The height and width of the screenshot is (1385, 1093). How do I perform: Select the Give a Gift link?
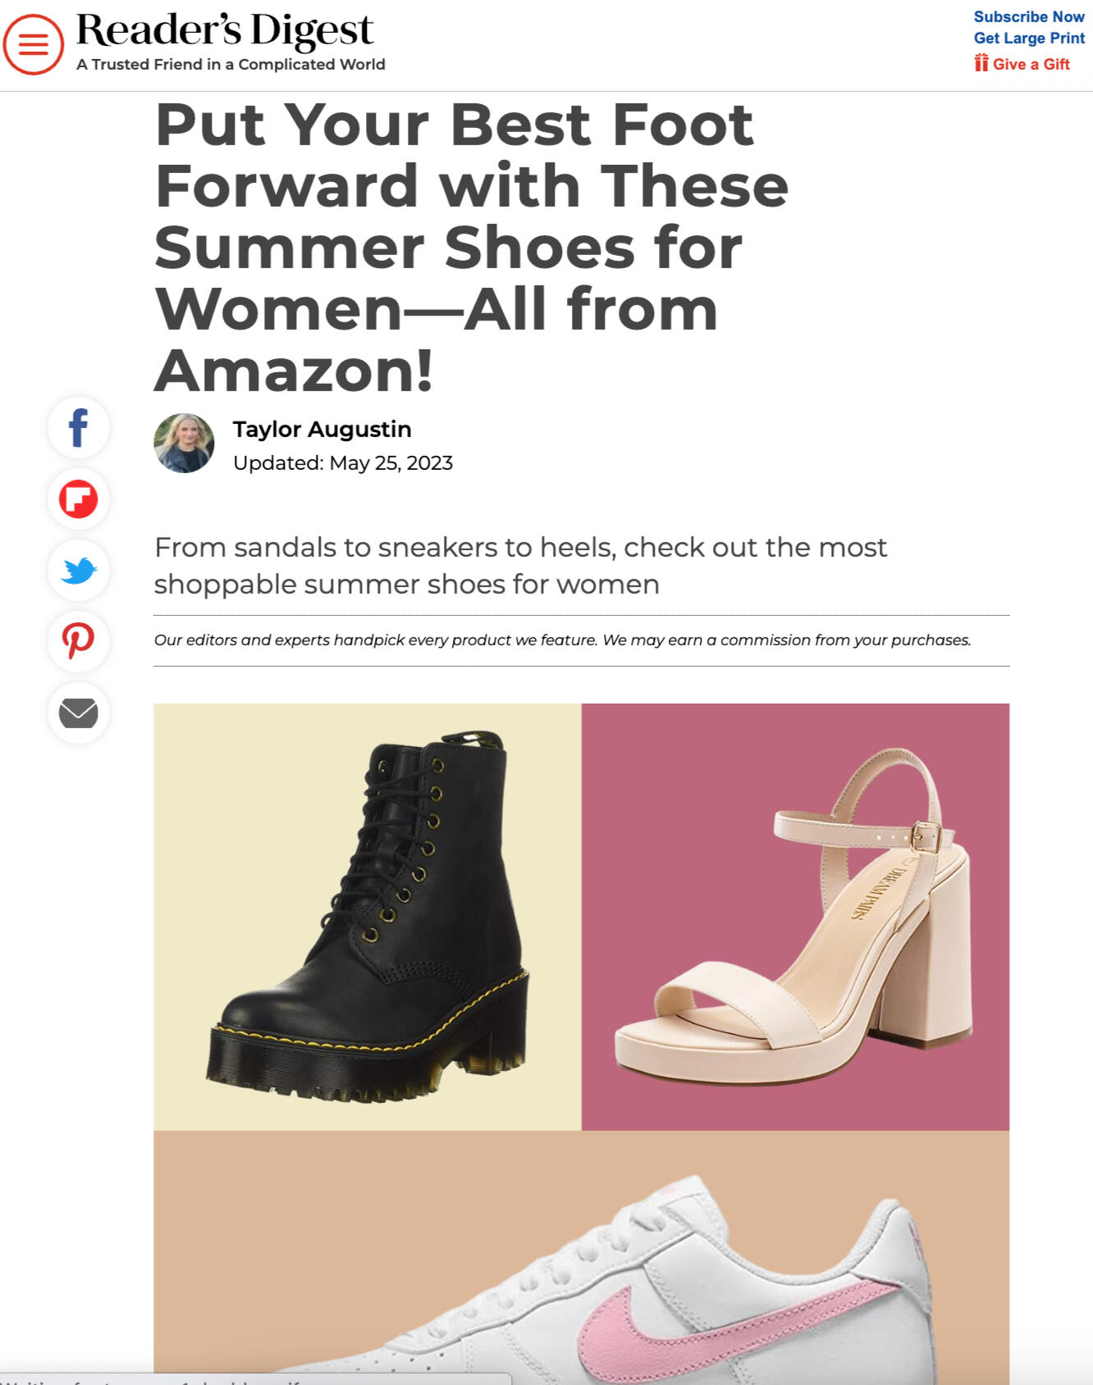point(1031,64)
